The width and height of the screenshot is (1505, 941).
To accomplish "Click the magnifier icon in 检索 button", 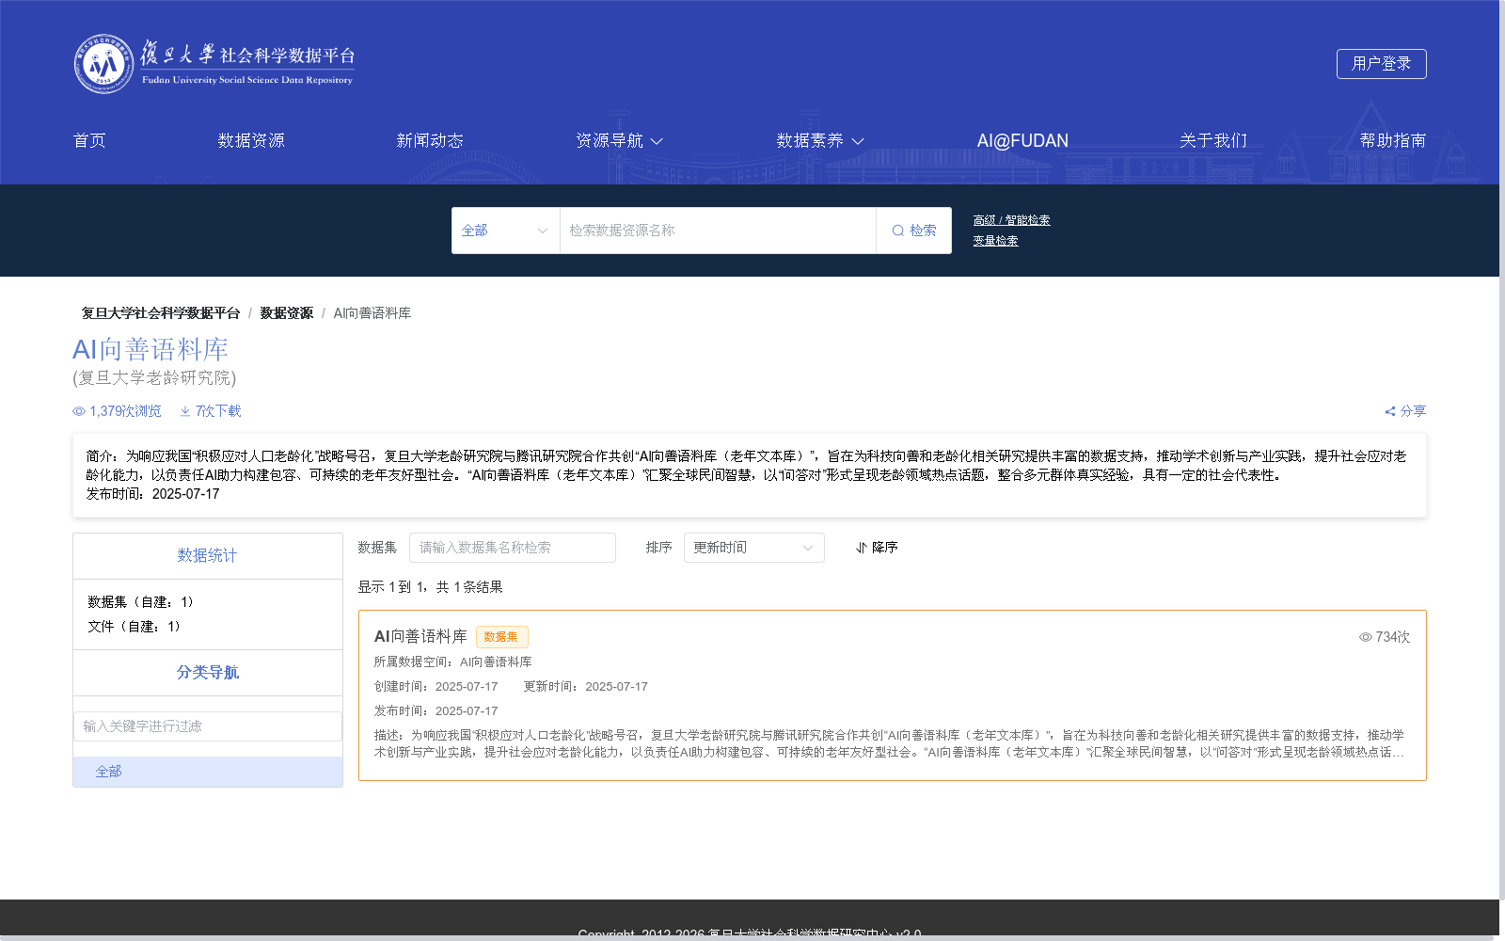I will pyautogui.click(x=898, y=231).
